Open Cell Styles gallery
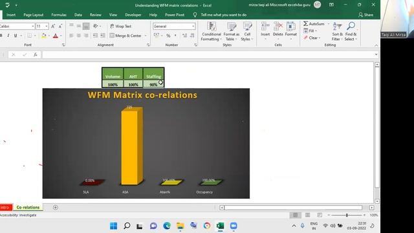The width and height of the screenshot is (414, 233). pyautogui.click(x=247, y=32)
